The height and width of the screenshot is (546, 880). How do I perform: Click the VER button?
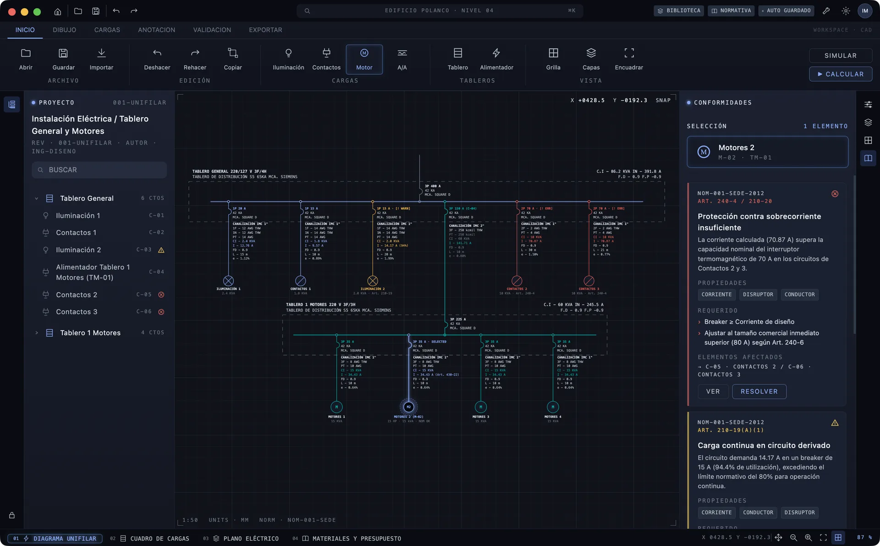click(713, 392)
